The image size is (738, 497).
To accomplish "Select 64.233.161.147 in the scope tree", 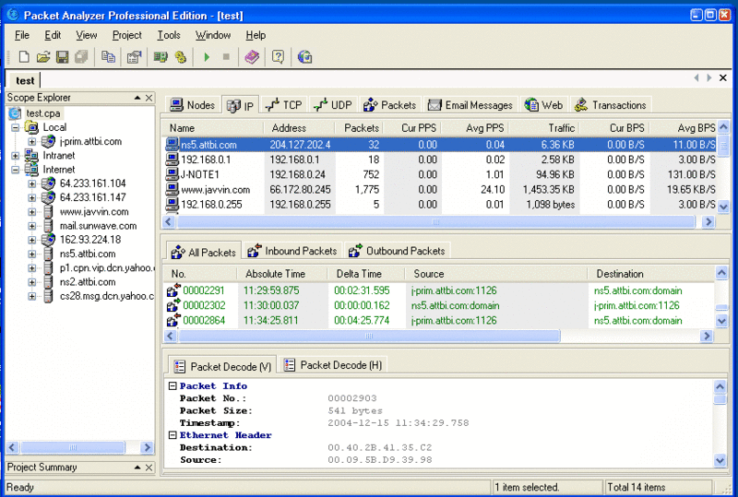I will pyautogui.click(x=92, y=197).
